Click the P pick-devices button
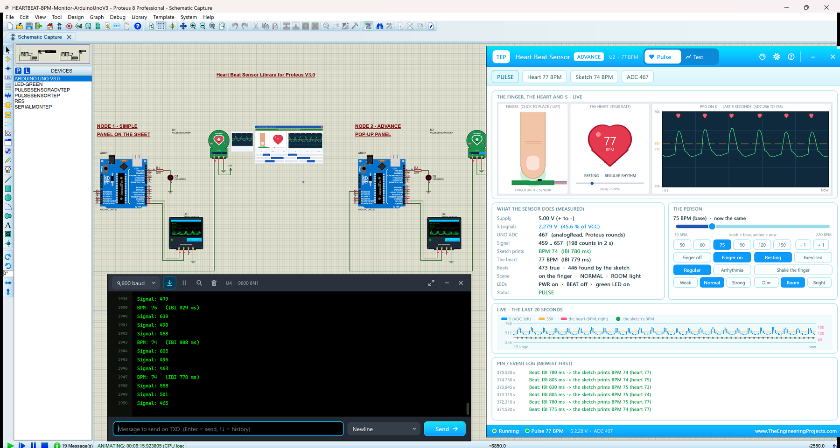The width and height of the screenshot is (840, 448). point(18,71)
